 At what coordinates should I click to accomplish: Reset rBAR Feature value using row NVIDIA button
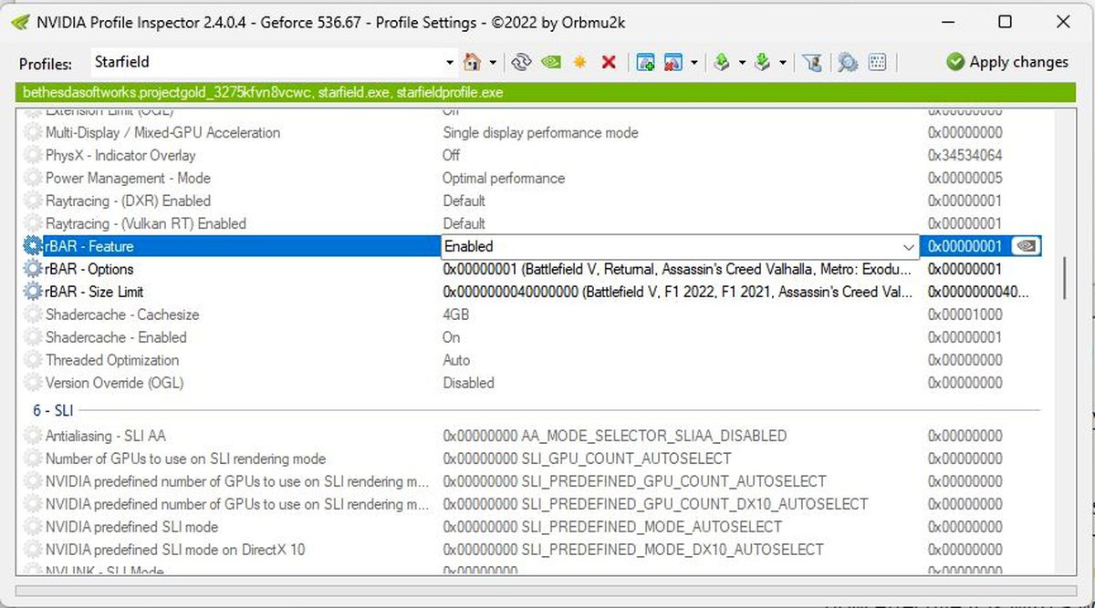tap(1026, 246)
